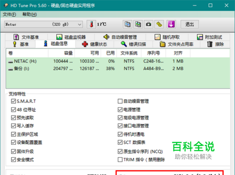Click the yellow options tool icon

click(159, 25)
